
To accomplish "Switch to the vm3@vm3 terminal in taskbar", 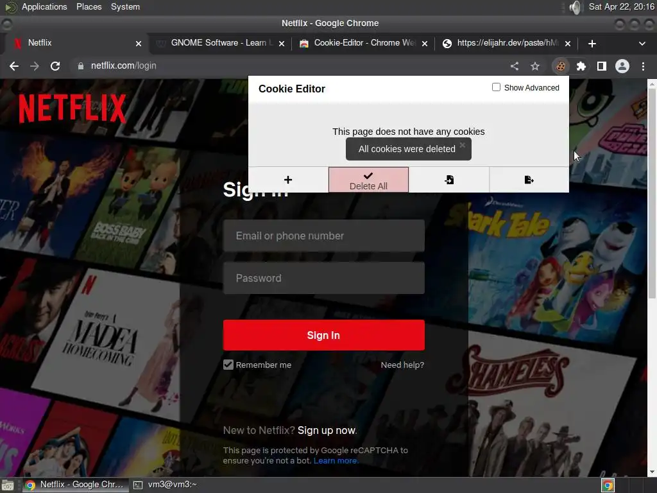I will coord(166,485).
